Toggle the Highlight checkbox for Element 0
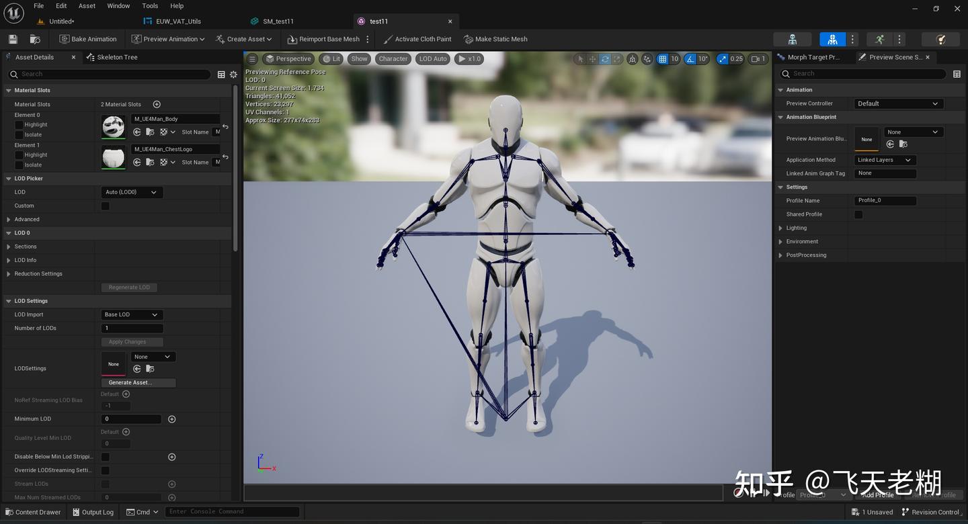The width and height of the screenshot is (968, 524). (x=19, y=124)
